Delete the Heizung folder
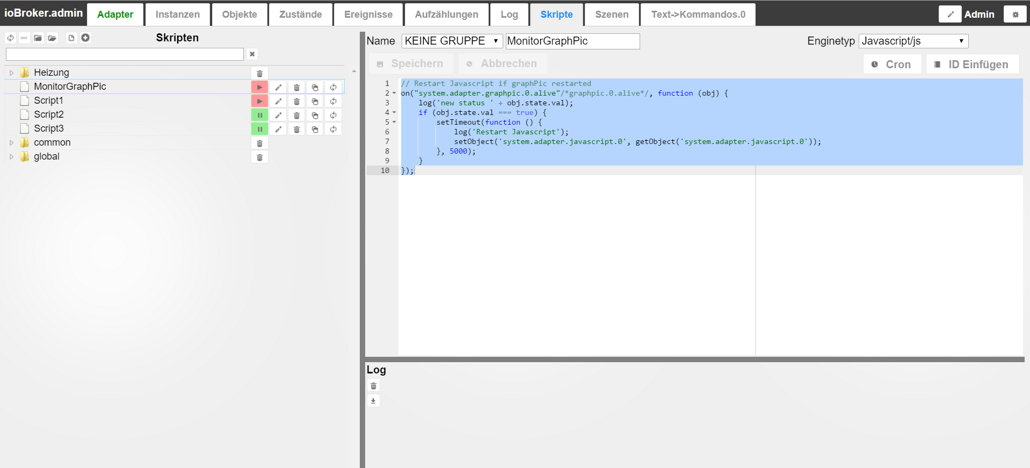 click(259, 74)
